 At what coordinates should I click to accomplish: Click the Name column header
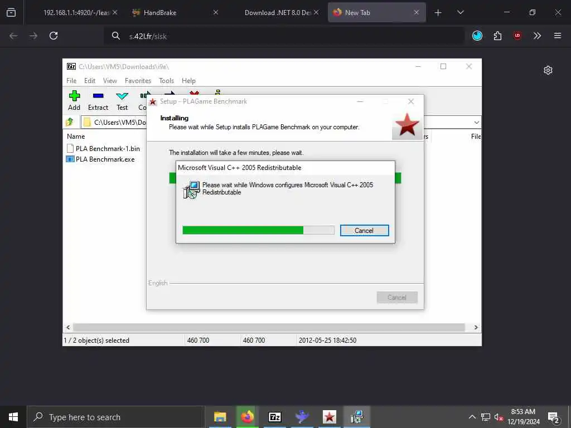point(76,136)
